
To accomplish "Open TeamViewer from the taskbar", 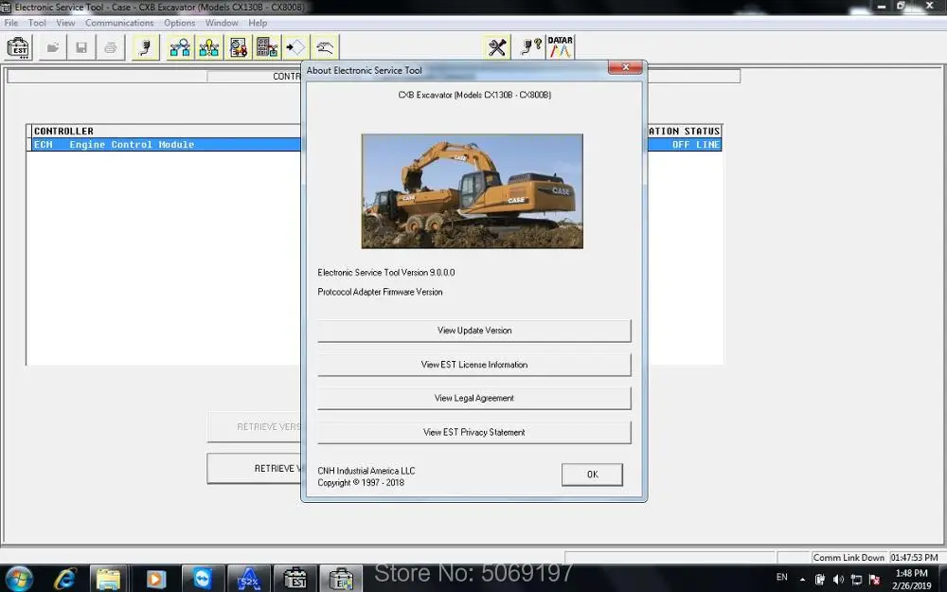I will [203, 580].
